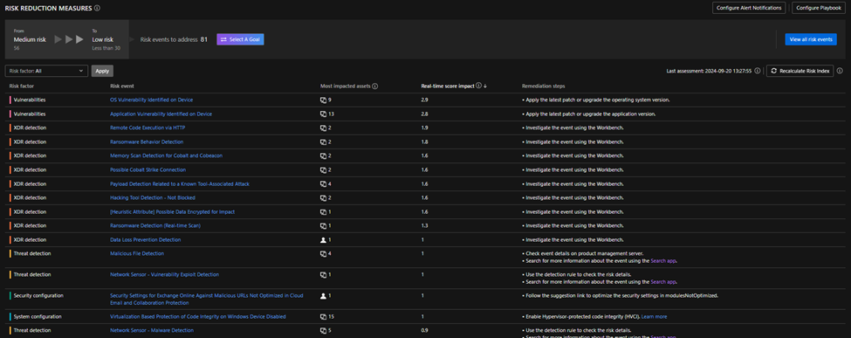Viewport: 851px width, 338px height.
Task: Click Recalculate Risk Index button
Action: 800,72
